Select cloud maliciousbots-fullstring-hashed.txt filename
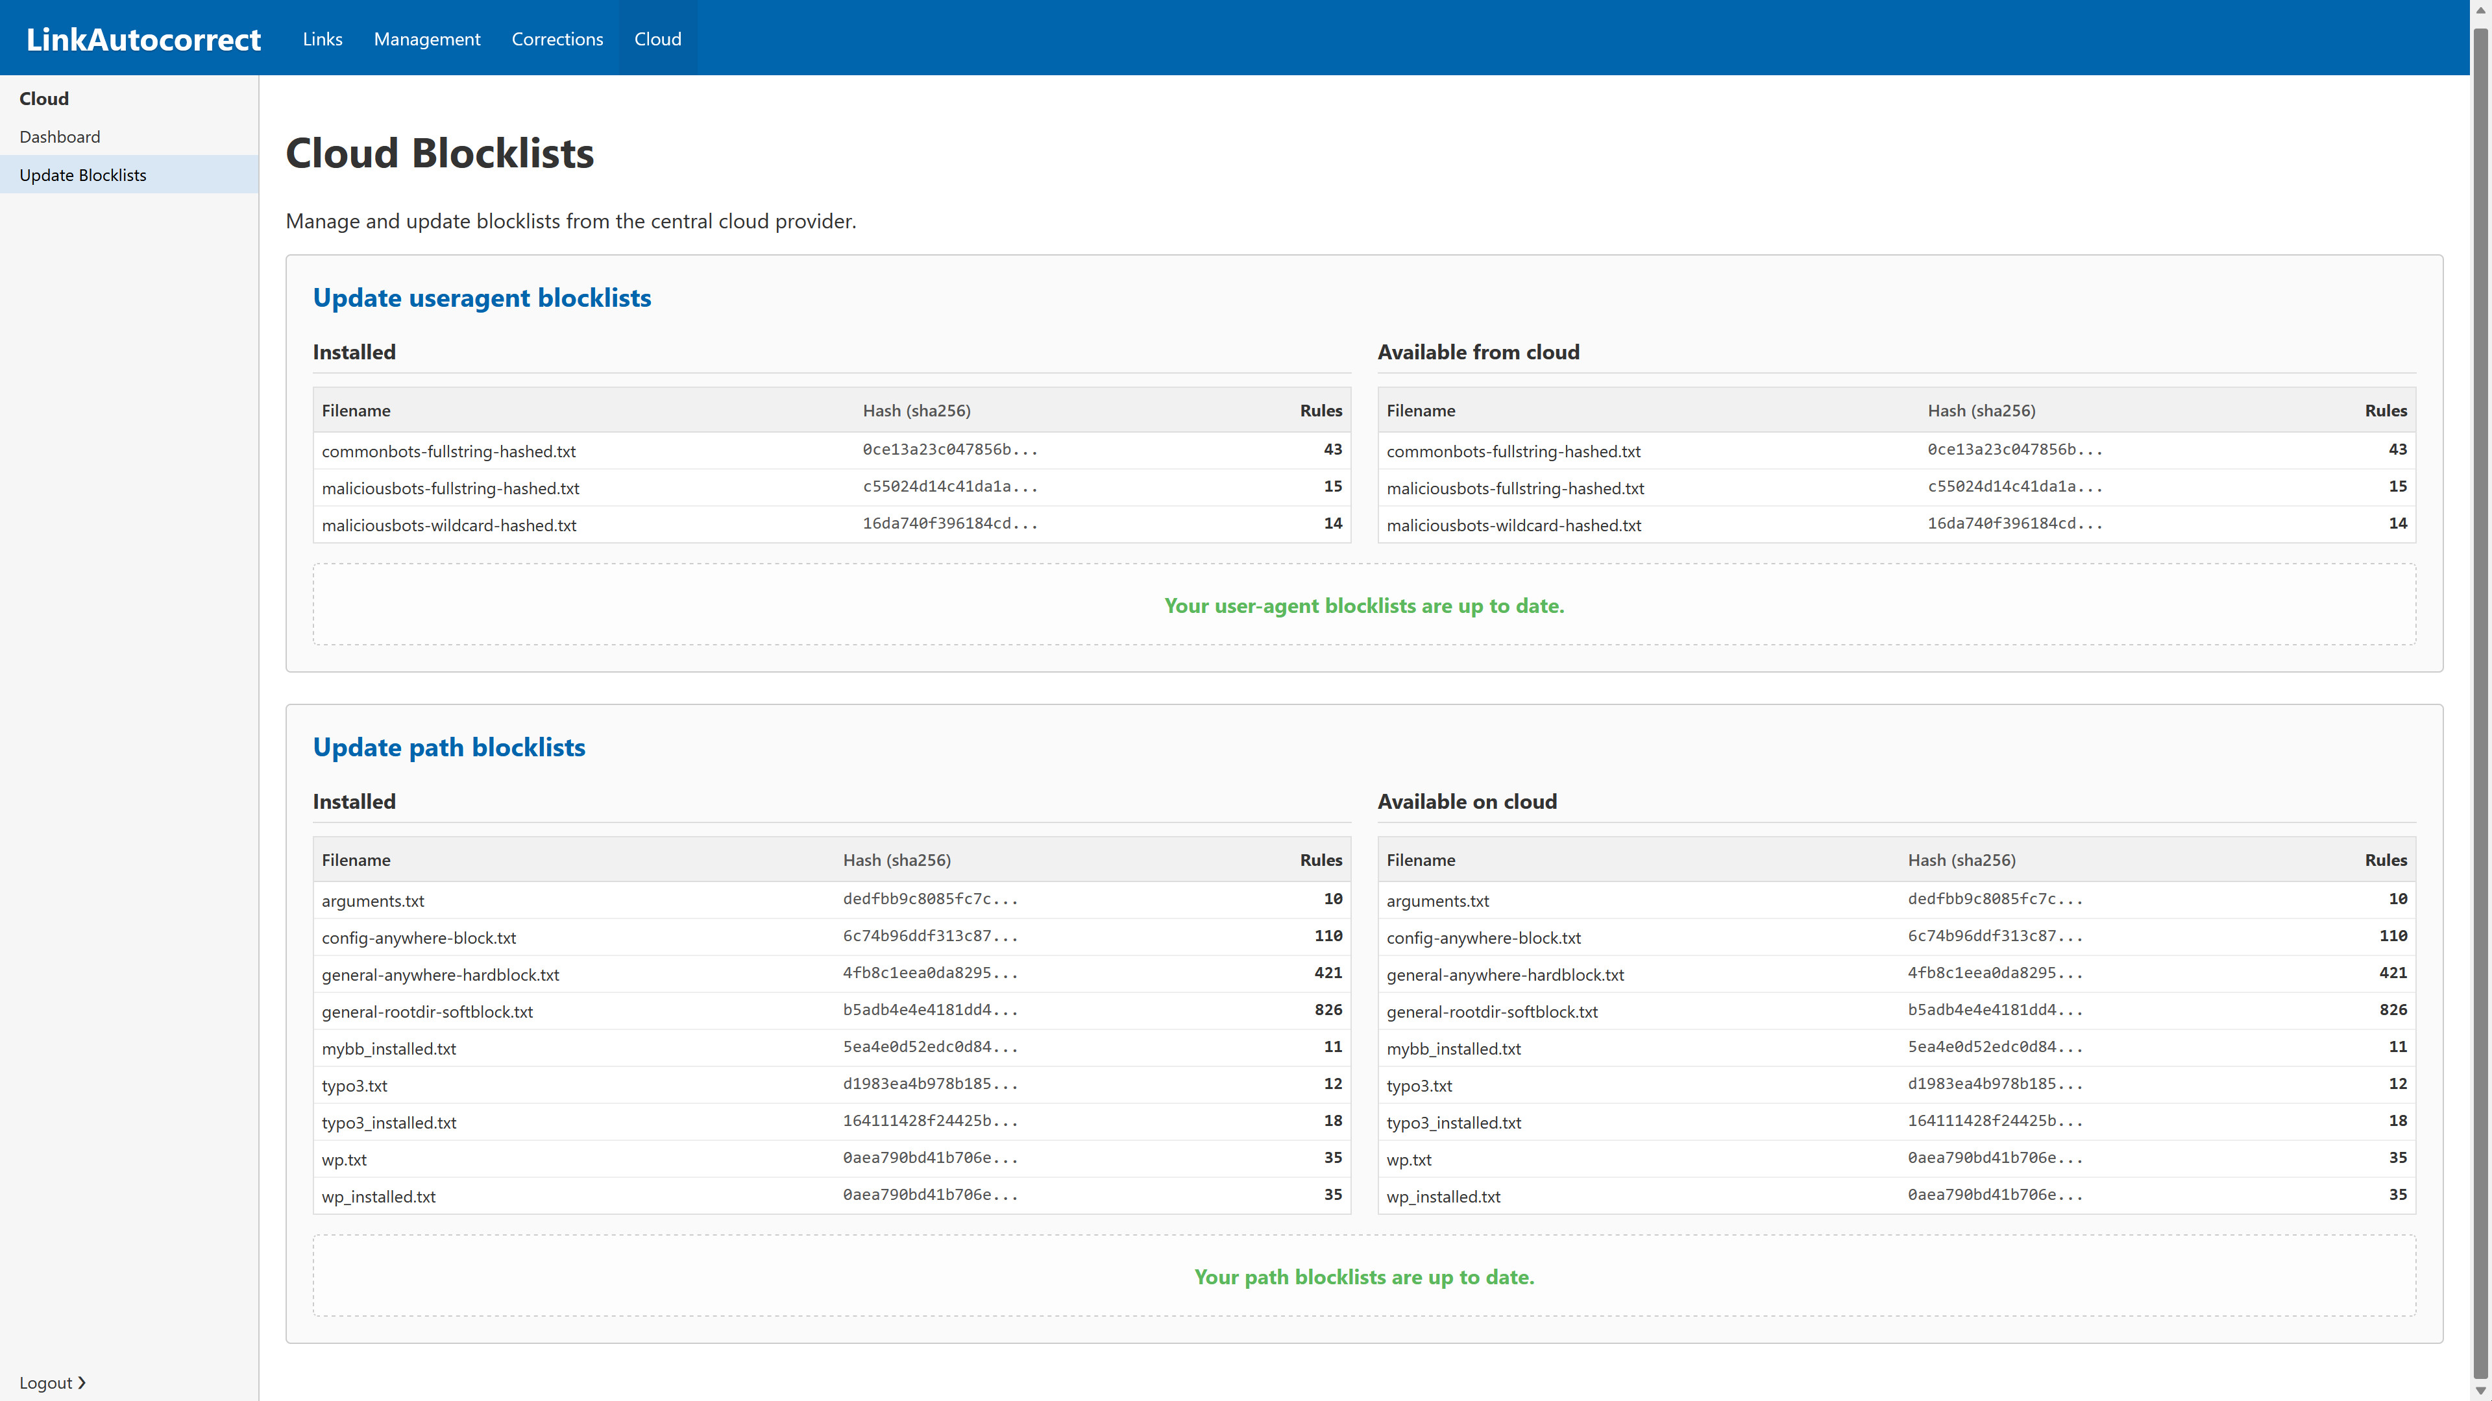 [x=1516, y=488]
